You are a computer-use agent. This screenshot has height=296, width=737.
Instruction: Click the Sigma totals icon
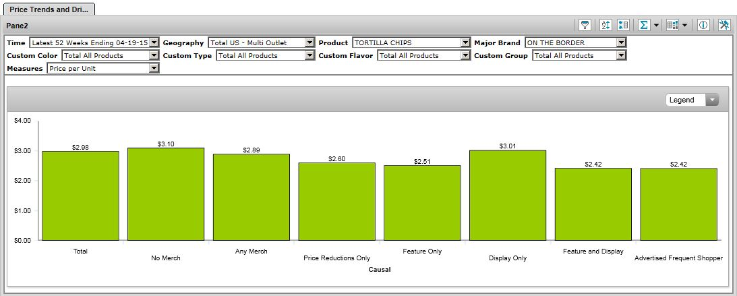click(644, 25)
